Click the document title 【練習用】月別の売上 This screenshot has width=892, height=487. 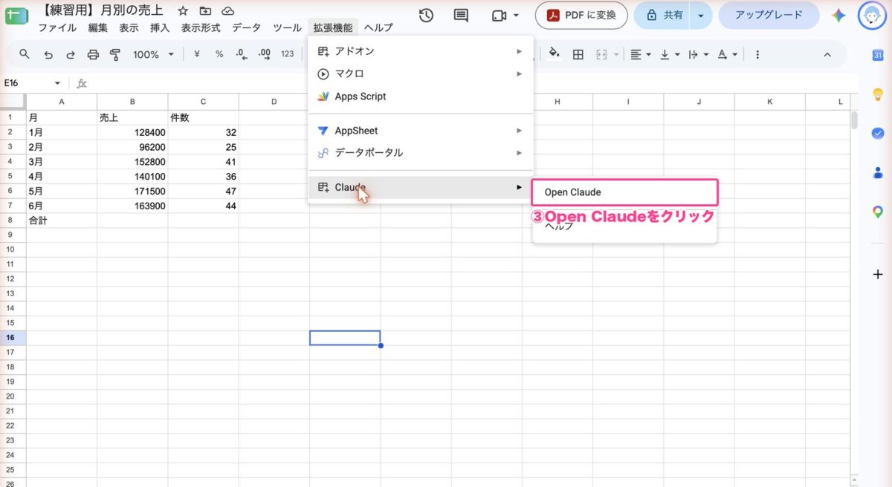click(103, 11)
